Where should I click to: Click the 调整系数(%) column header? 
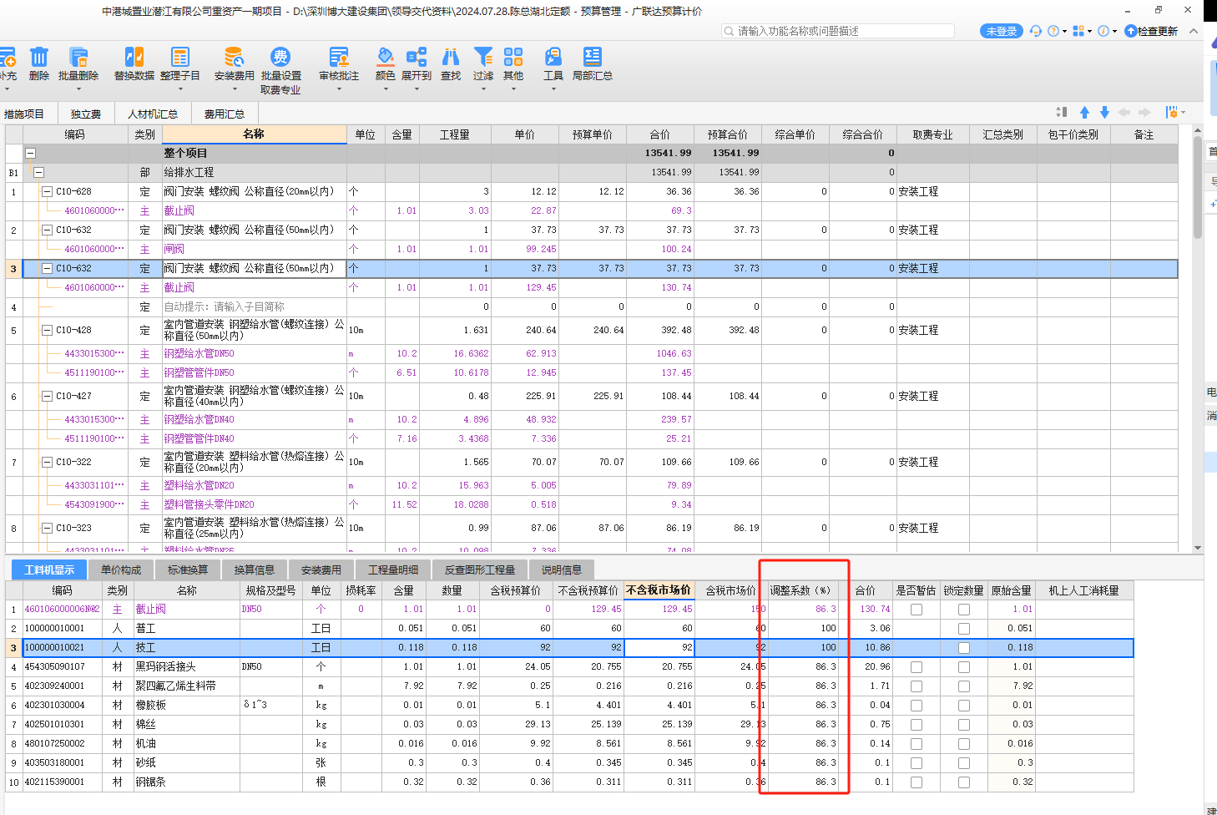[800, 590]
